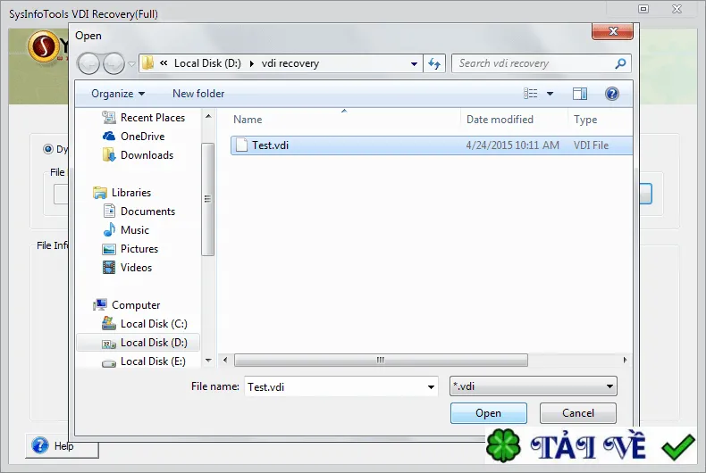
Task: Click the file list scroll right arrow
Action: [625, 360]
